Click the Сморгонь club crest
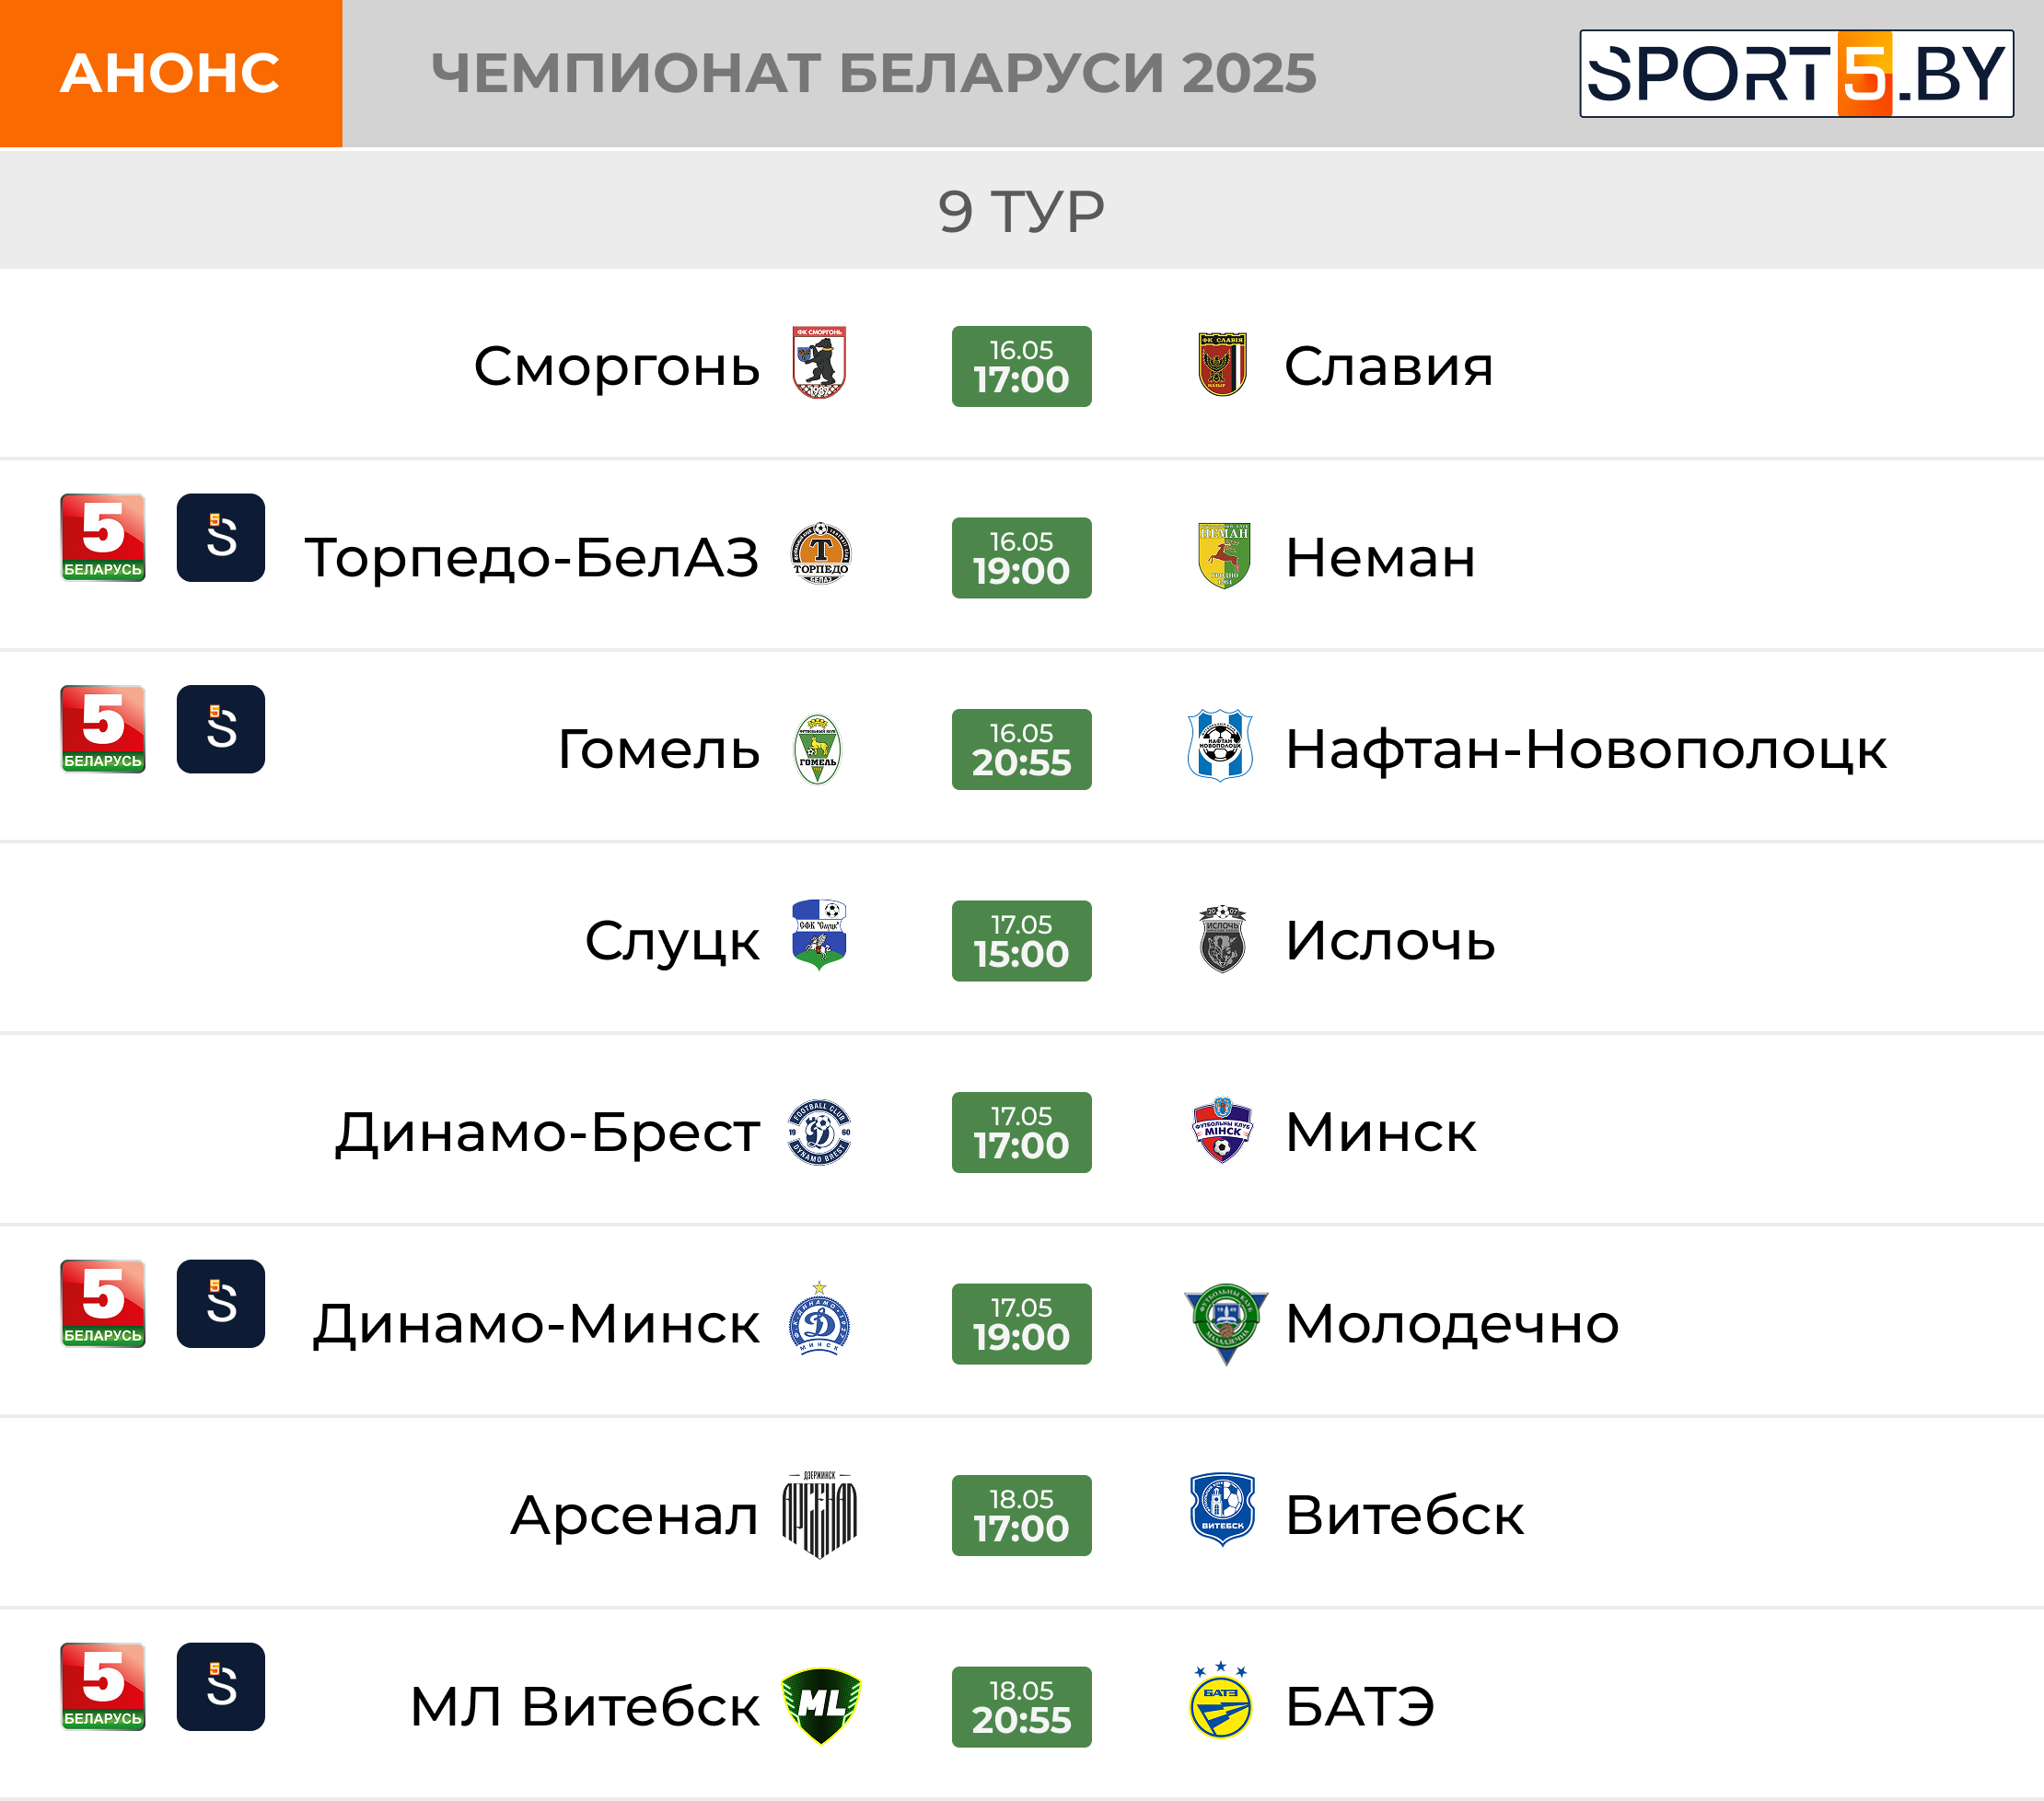The image size is (2044, 1801). pos(819,364)
